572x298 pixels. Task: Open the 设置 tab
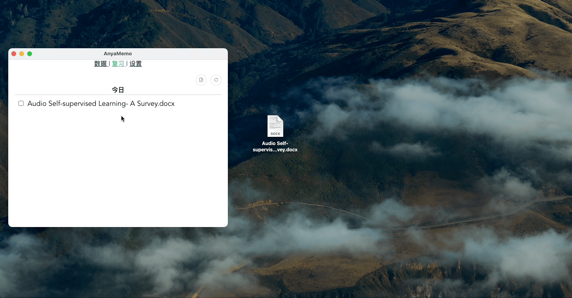click(136, 64)
